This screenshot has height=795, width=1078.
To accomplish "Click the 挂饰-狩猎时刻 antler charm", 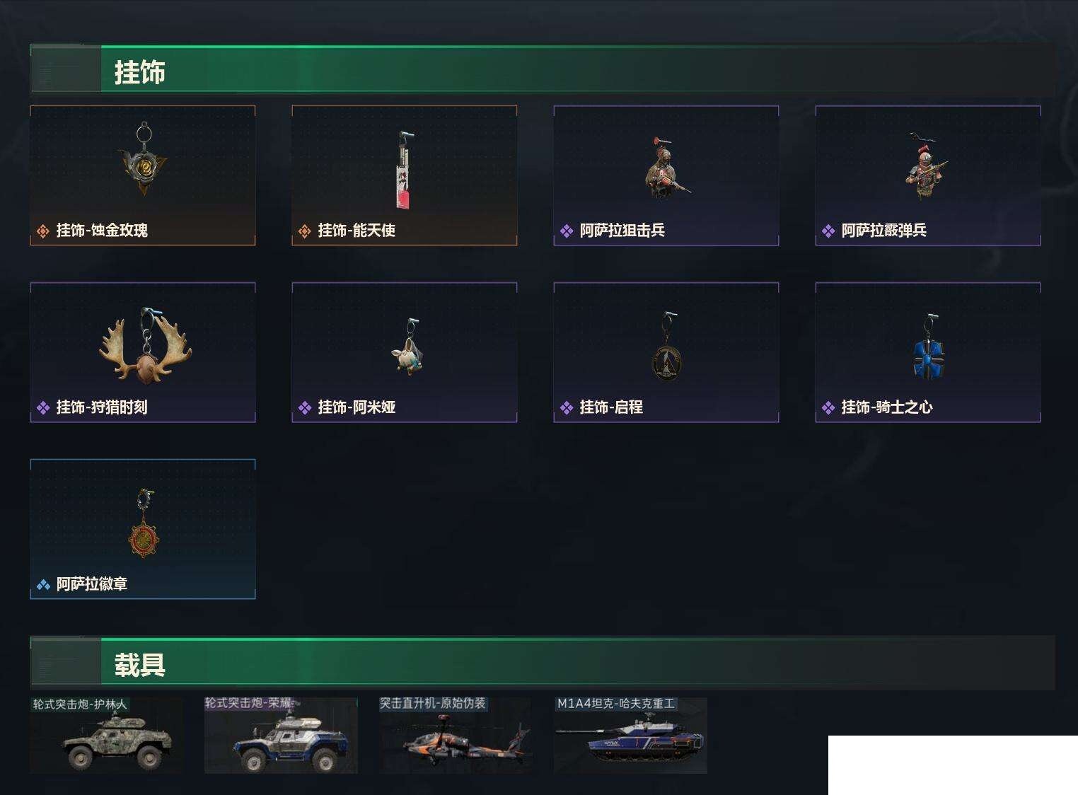I will 146,346.
